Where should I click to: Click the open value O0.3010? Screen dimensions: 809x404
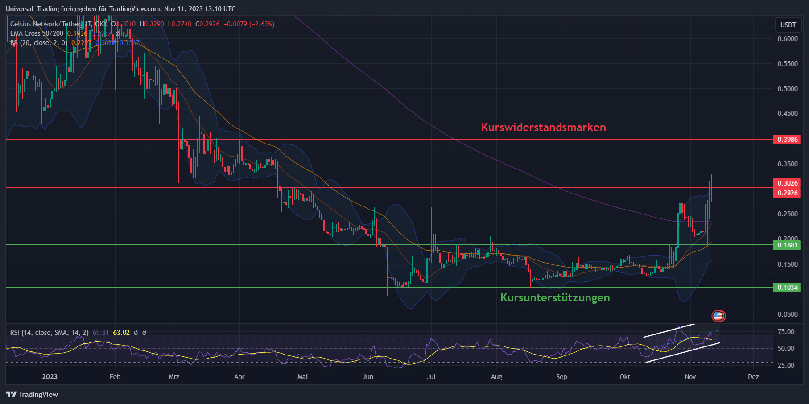[124, 24]
